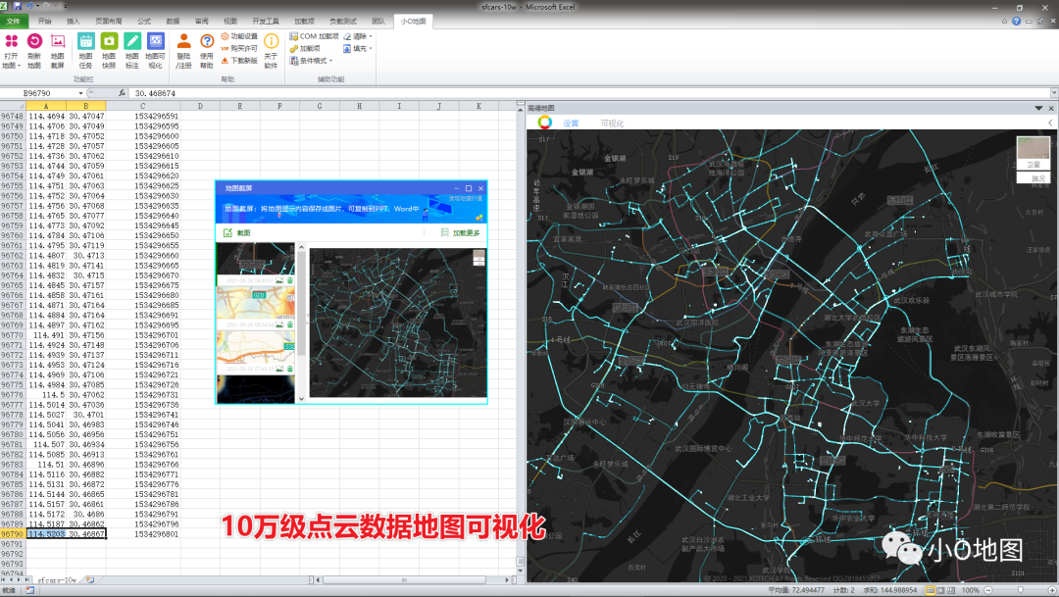1059x597 pixels.
Task: Delete the 07:43:30 screenshot via trash icon
Action: coord(289,369)
